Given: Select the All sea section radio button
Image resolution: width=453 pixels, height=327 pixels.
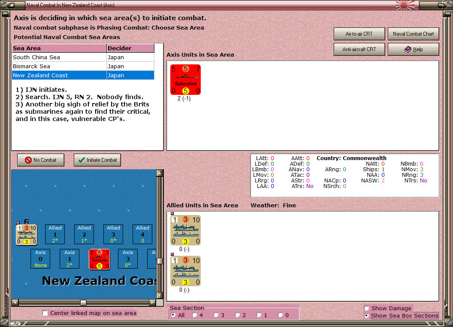Looking at the screenshot, I should pos(173,315).
